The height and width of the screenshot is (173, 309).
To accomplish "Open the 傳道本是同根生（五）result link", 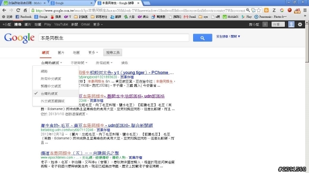I will 80,153.
